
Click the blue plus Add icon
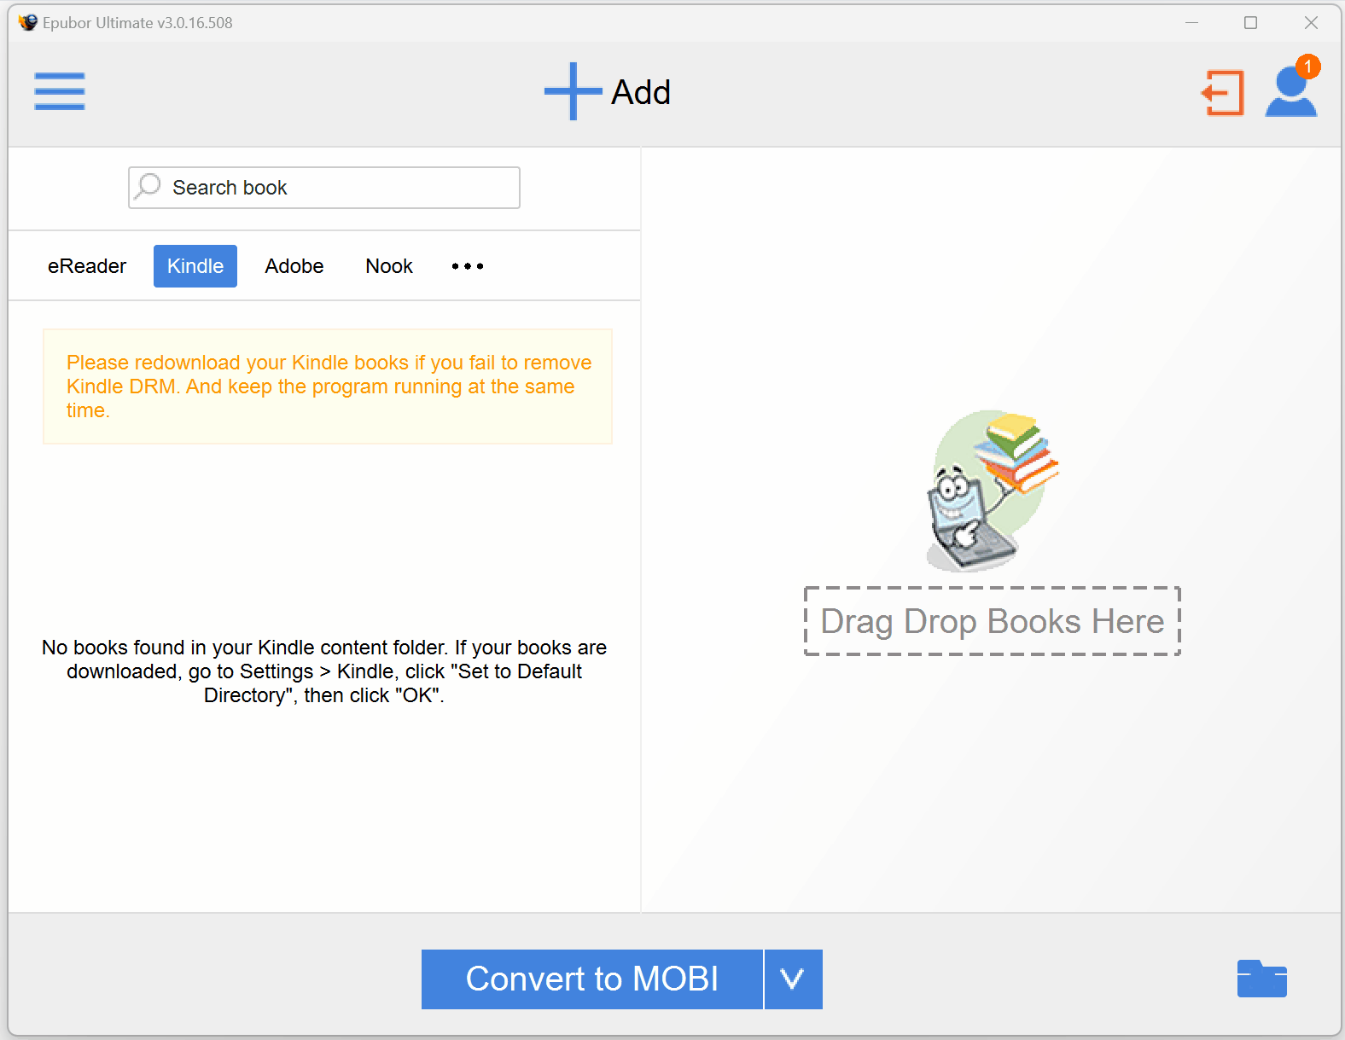click(573, 91)
